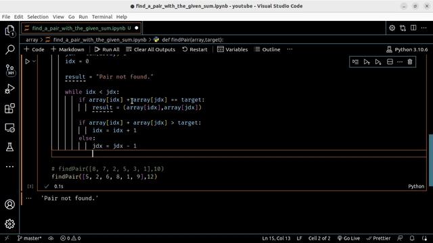The width and height of the screenshot is (433, 243).
Task: Open notebook settings gear in editor title
Action: tap(392, 28)
